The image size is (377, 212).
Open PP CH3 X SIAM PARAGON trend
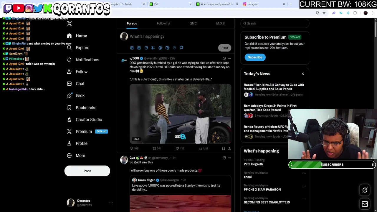point(262,190)
